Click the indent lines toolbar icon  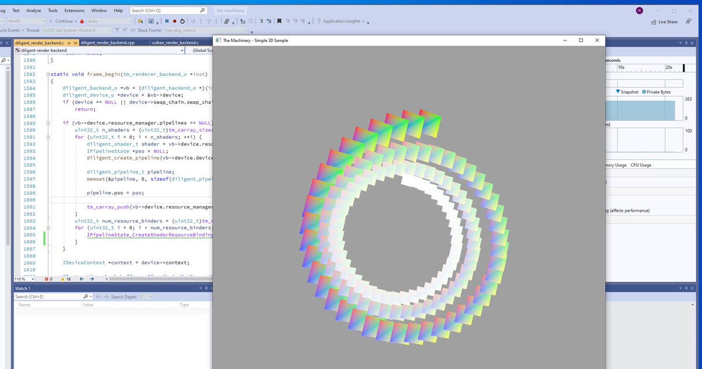tap(260, 21)
